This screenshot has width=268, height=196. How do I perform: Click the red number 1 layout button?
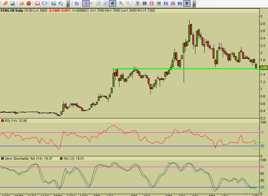point(86,3)
